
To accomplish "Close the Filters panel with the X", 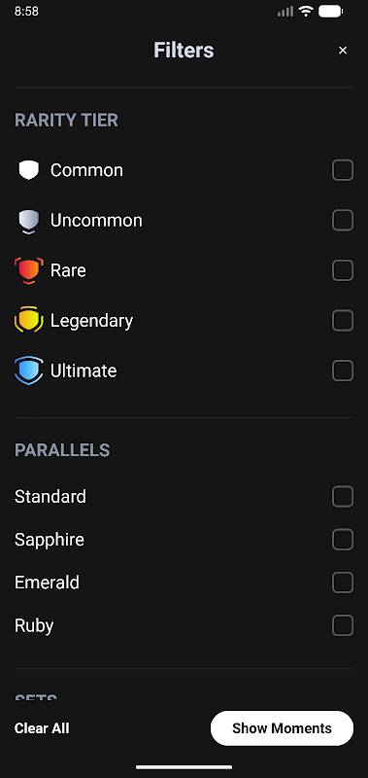I will (x=343, y=51).
